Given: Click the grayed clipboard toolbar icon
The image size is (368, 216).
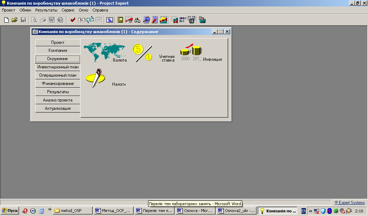Looking at the screenshot, I should (99, 20).
